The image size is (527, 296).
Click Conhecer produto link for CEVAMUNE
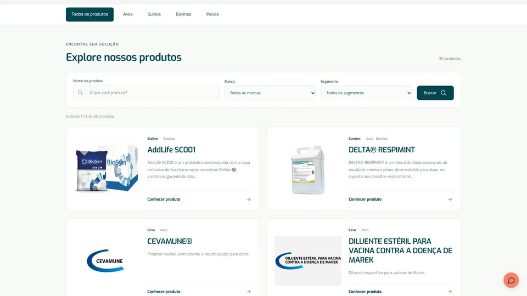tap(164, 292)
